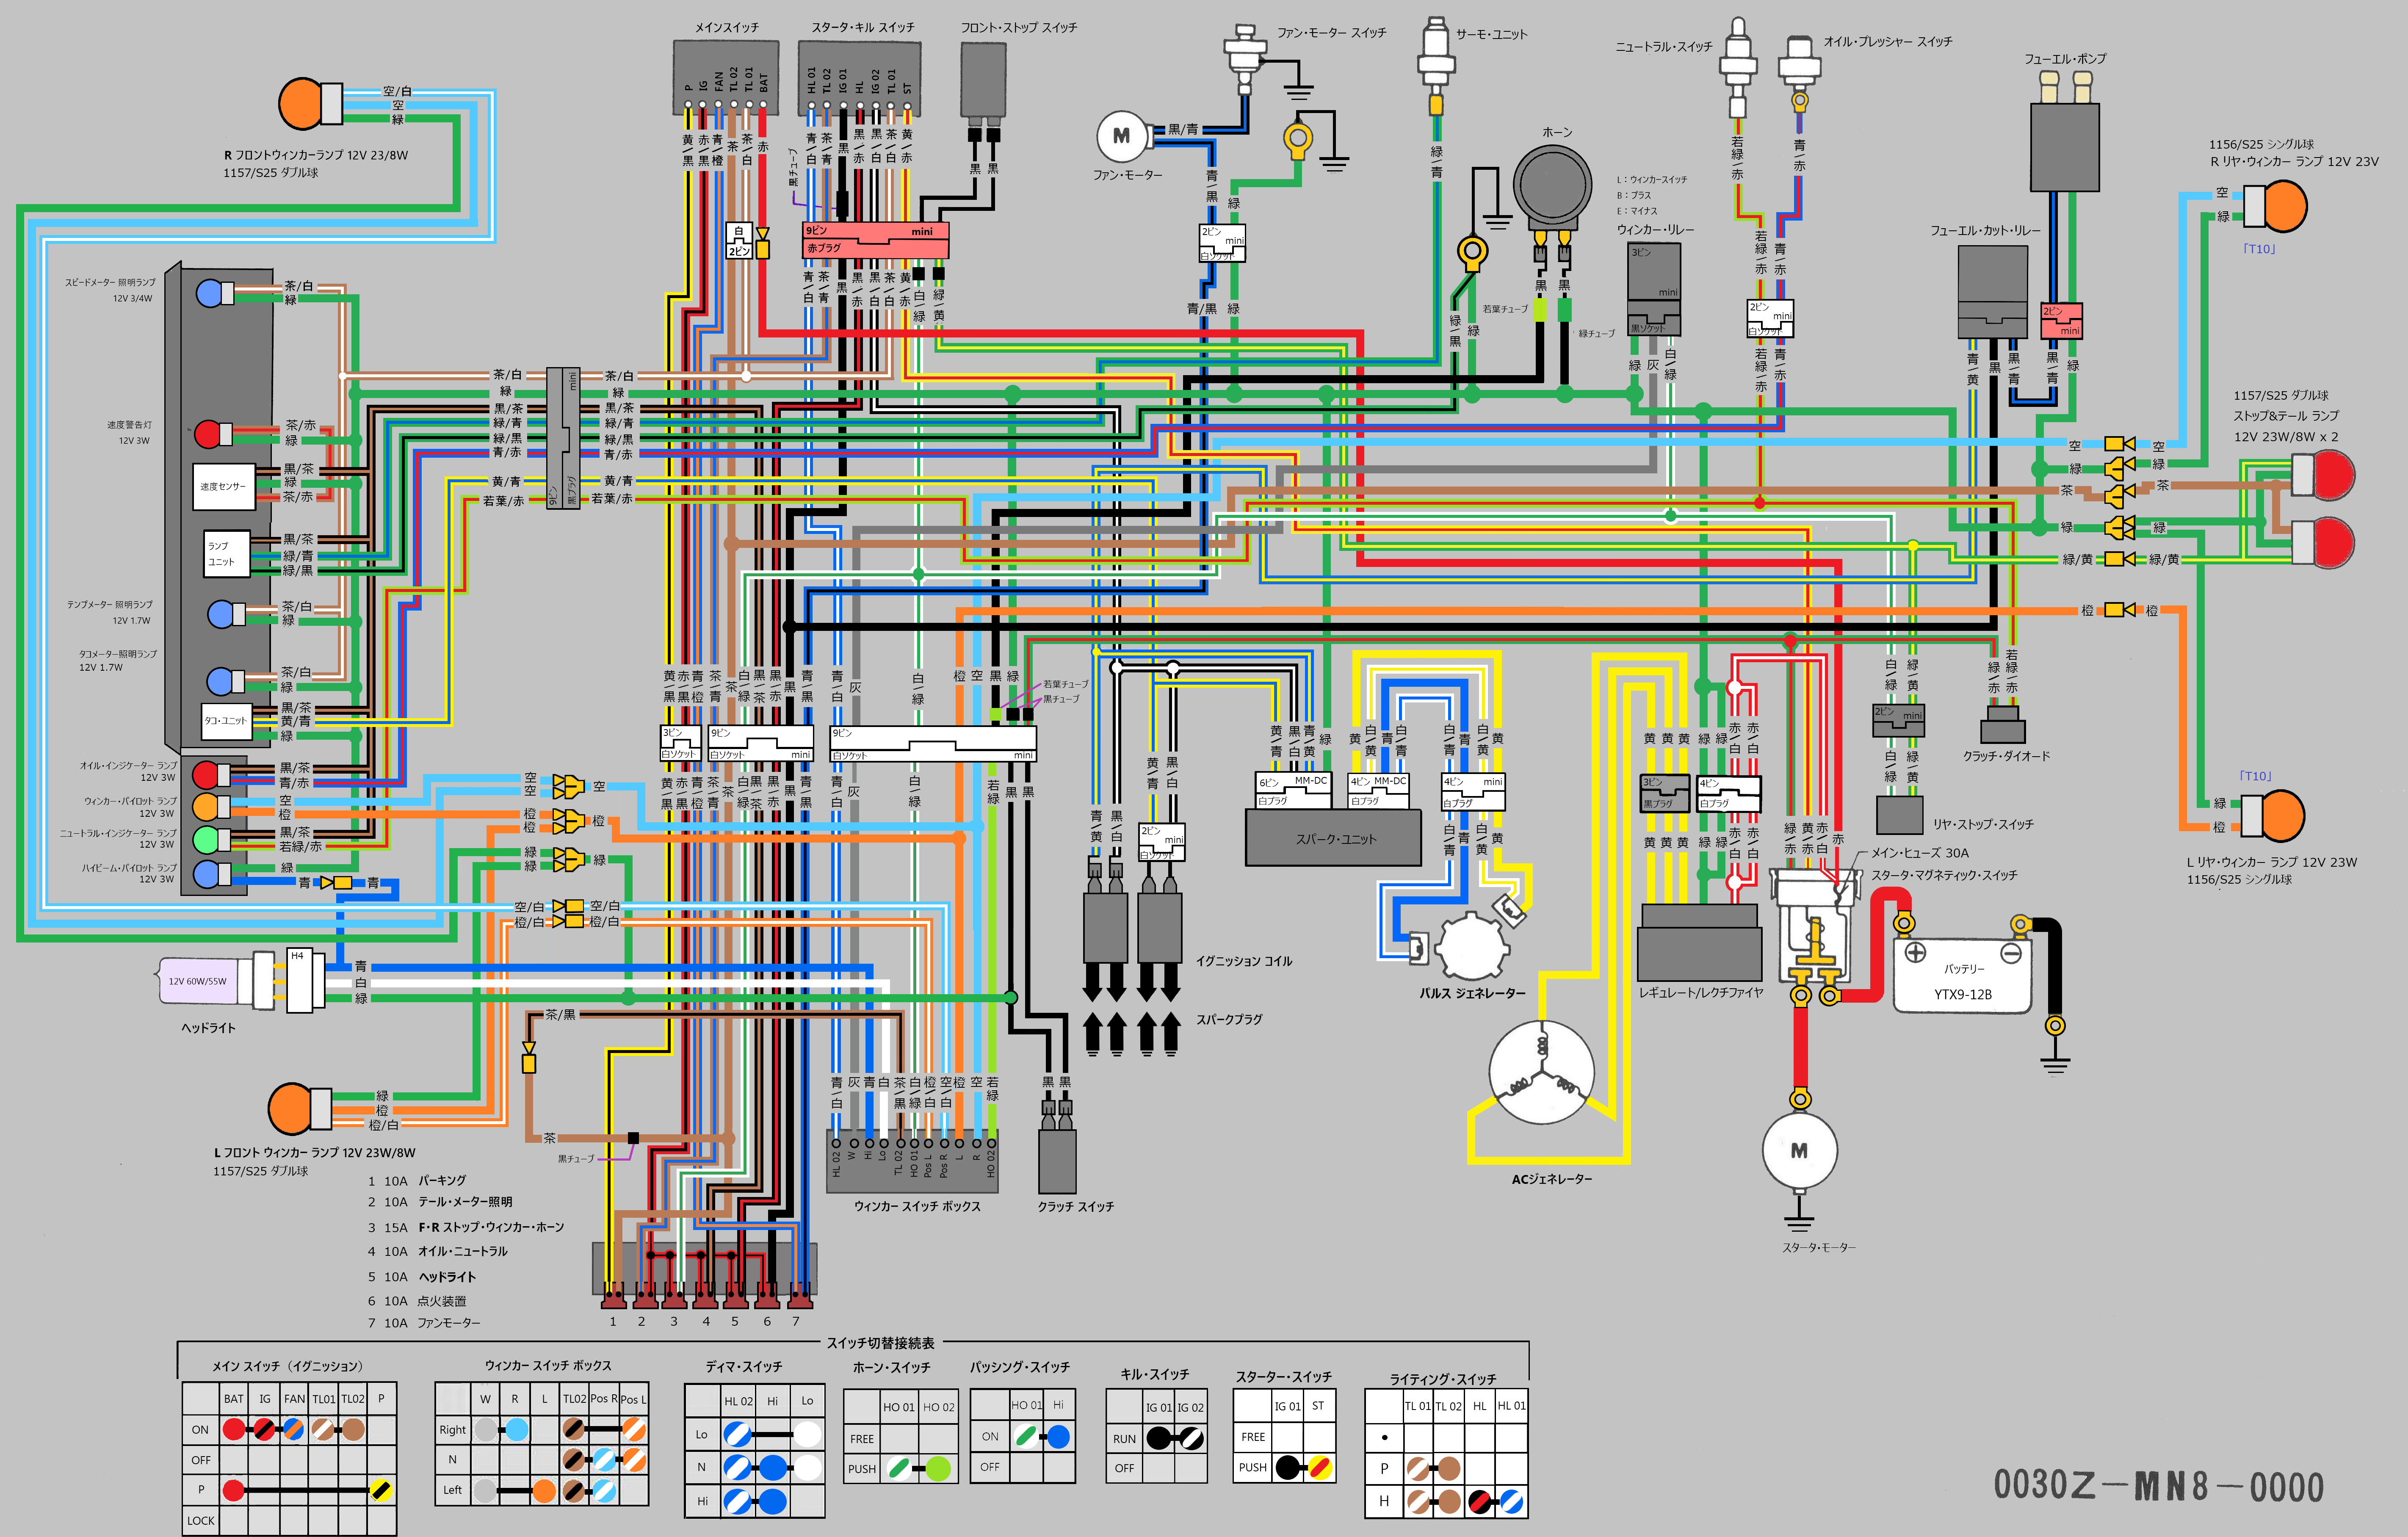
Task: Select the speed sensor box
Action: (224, 487)
